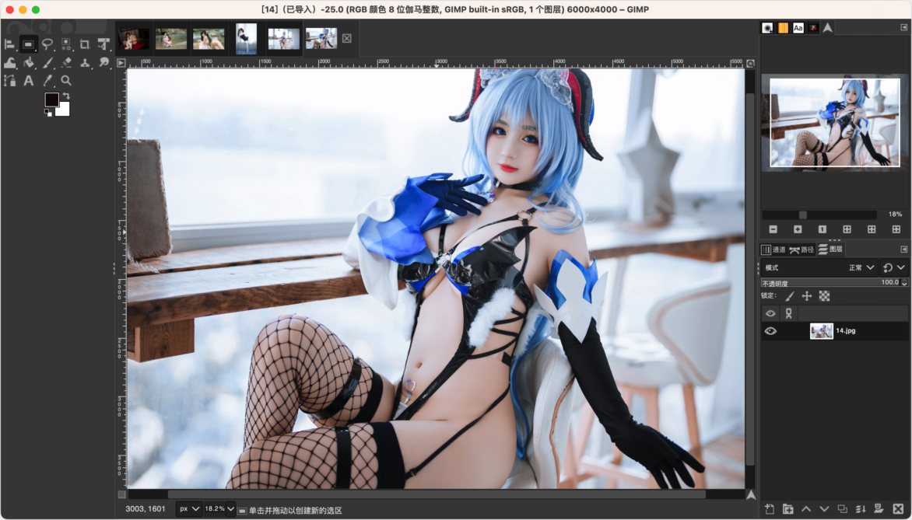Click zoom in plus button in navigation panel

798,229
